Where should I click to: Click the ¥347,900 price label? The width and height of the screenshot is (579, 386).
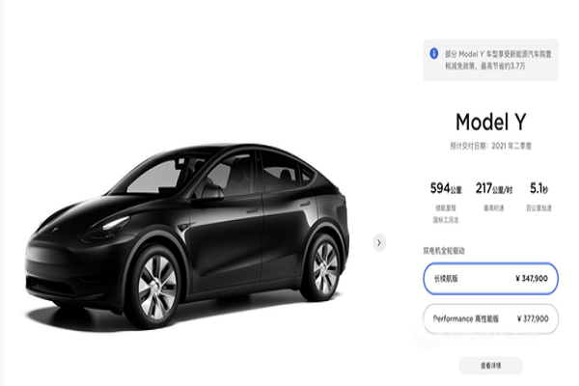[532, 279]
